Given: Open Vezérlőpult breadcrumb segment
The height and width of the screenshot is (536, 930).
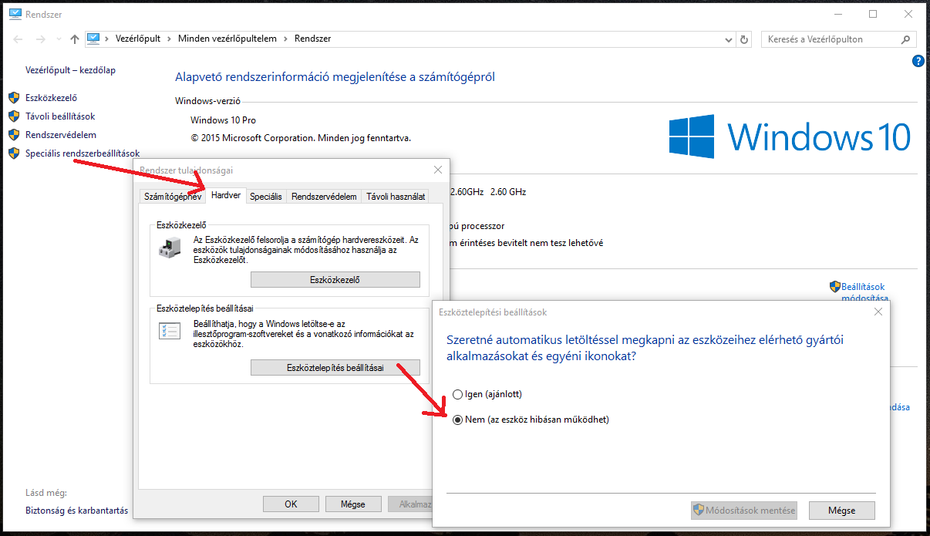Looking at the screenshot, I should (x=137, y=39).
